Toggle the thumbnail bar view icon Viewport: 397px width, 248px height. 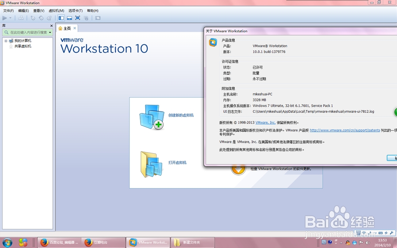(x=69, y=18)
